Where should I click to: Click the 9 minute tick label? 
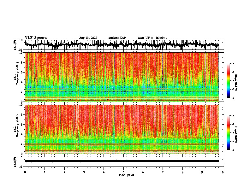tap(202, 172)
